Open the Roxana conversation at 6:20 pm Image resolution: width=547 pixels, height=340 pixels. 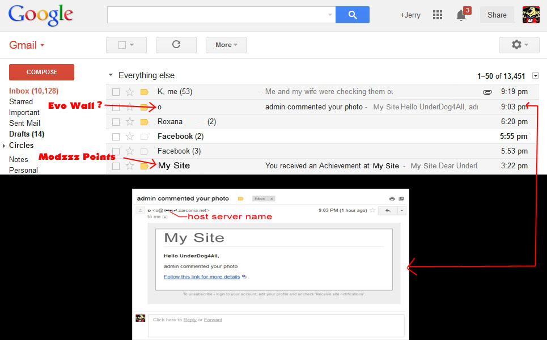323,122
